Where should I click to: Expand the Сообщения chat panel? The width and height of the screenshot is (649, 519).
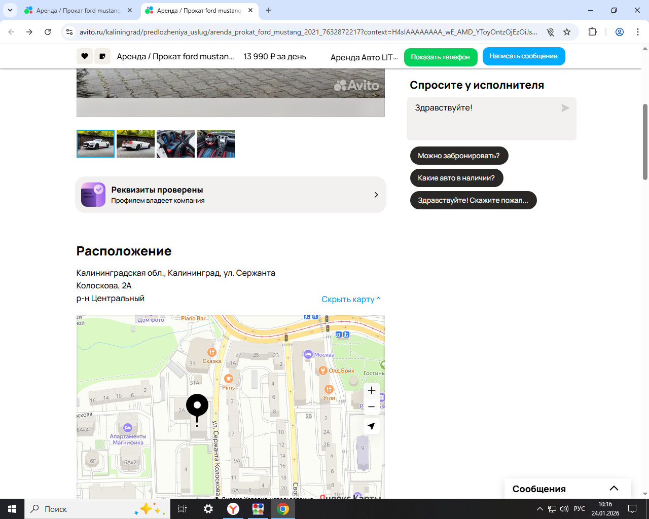[614, 489]
